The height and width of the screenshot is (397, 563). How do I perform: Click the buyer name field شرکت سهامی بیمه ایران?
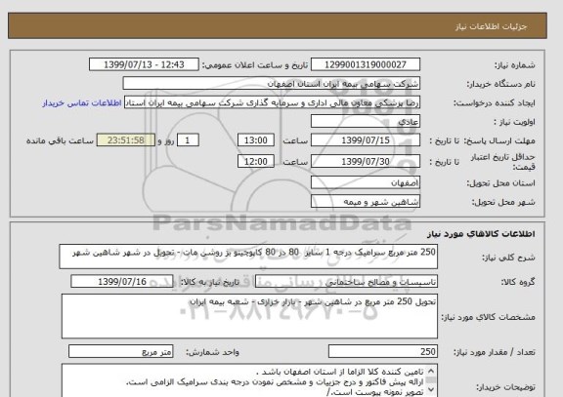coord(272,84)
